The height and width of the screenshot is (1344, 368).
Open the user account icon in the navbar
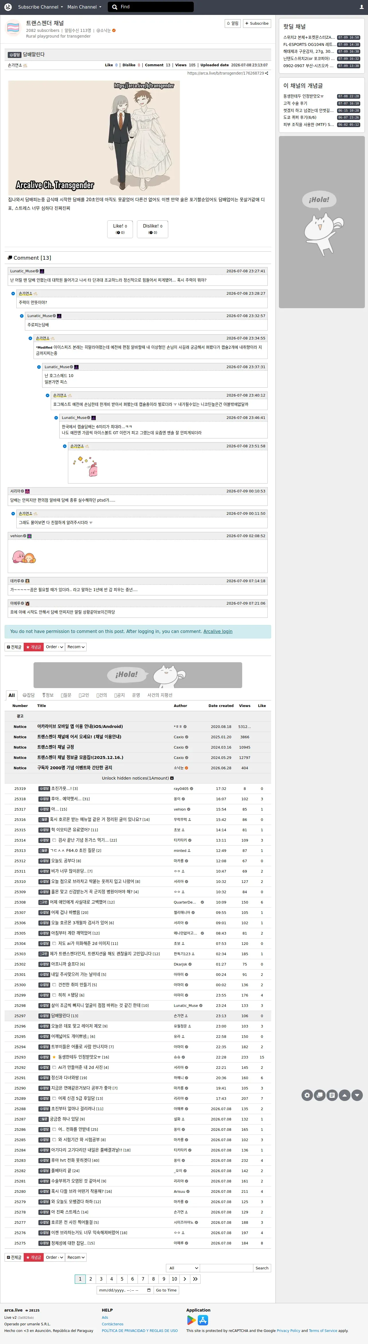361,7
